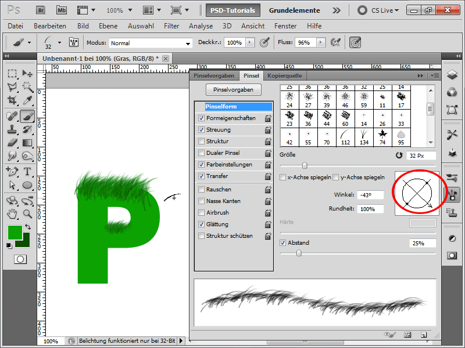The image size is (465, 348).
Task: Uncheck the Streuung checkbox
Action: click(201, 129)
